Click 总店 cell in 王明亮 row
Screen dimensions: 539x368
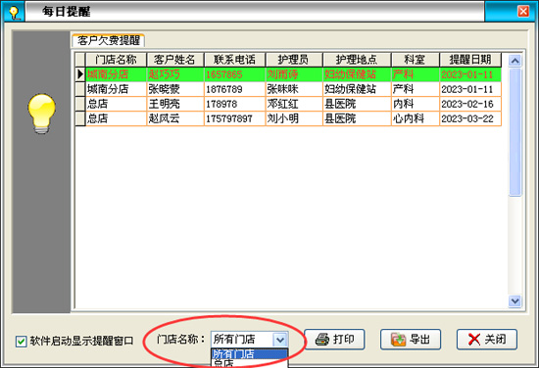tap(116, 104)
